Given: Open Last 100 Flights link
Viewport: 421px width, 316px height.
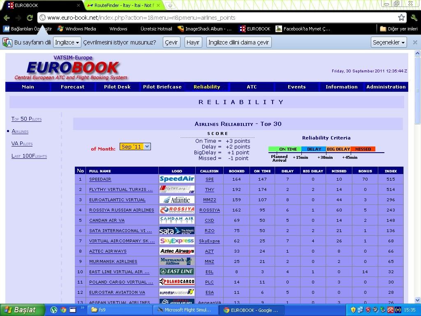Looking at the screenshot, I should (x=29, y=156).
